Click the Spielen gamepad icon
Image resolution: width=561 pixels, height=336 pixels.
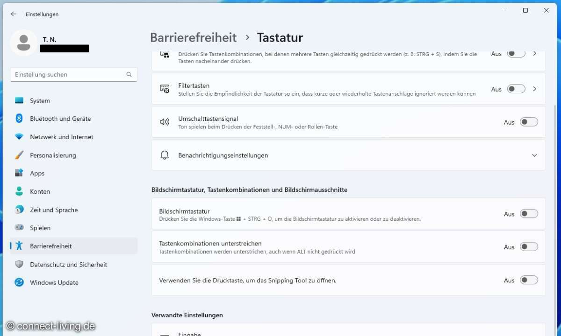[x=19, y=228]
